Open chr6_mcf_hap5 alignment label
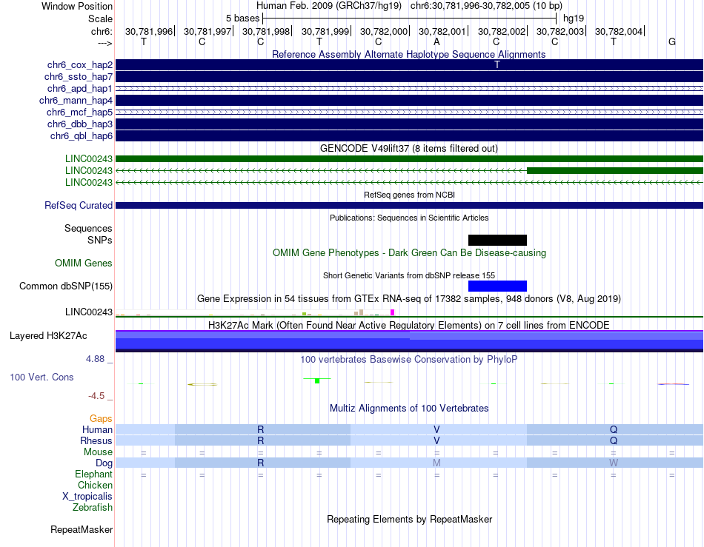The height and width of the screenshot is (547, 704). click(79, 112)
